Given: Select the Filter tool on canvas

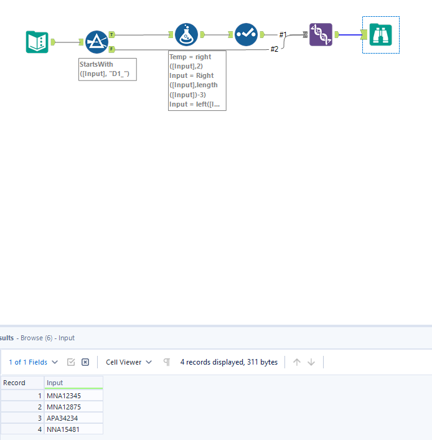Looking at the screenshot, I should point(96,42).
